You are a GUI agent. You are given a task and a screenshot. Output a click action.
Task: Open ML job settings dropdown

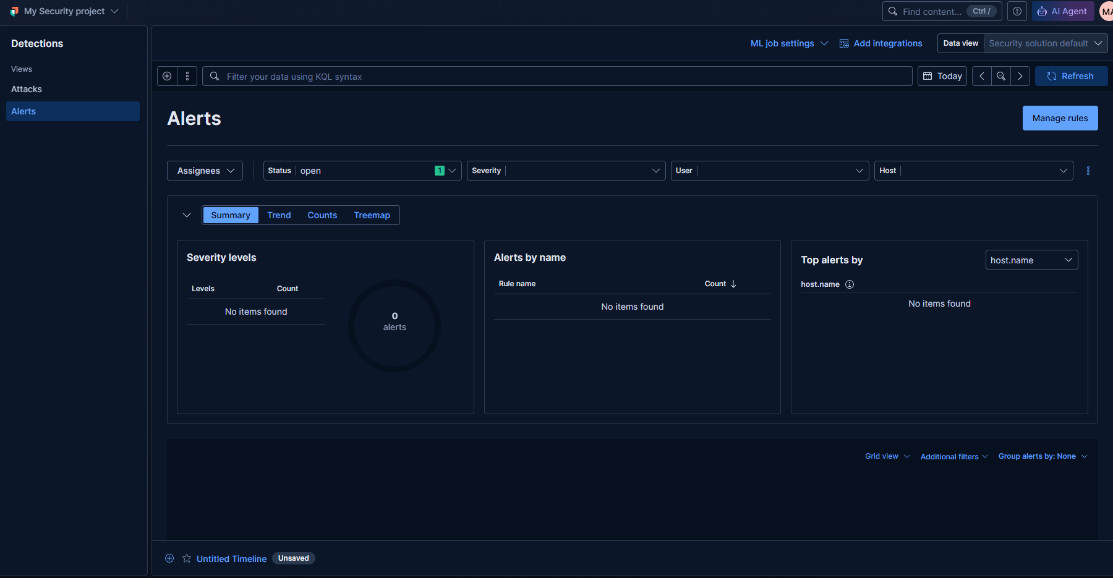tap(789, 43)
